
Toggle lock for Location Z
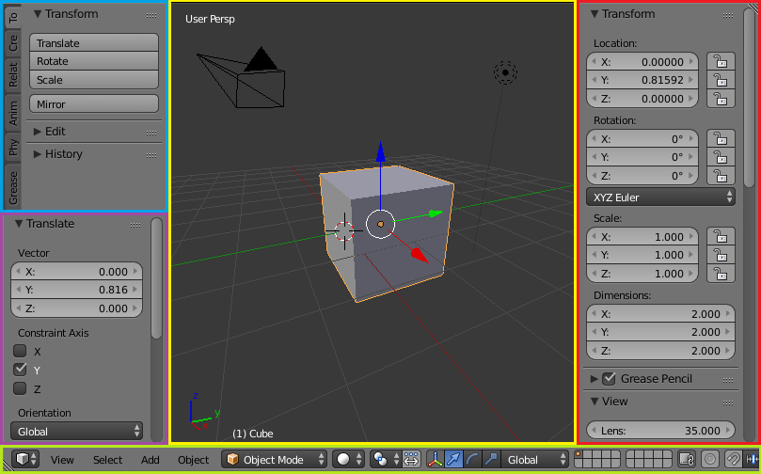(x=721, y=99)
